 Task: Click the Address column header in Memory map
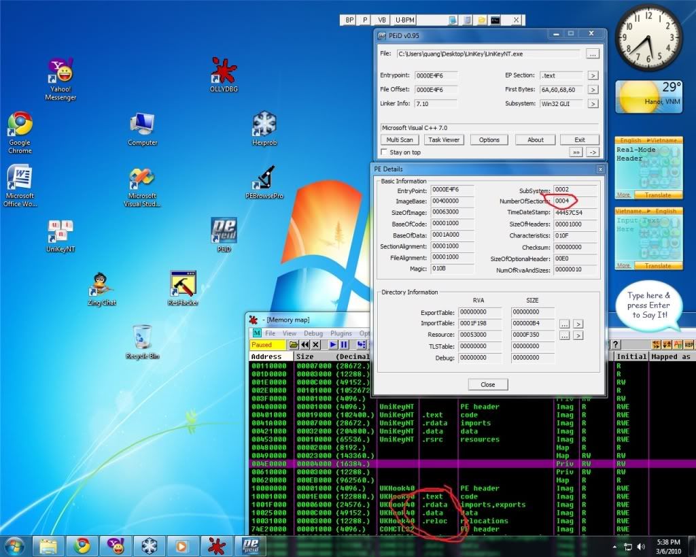tap(271, 356)
